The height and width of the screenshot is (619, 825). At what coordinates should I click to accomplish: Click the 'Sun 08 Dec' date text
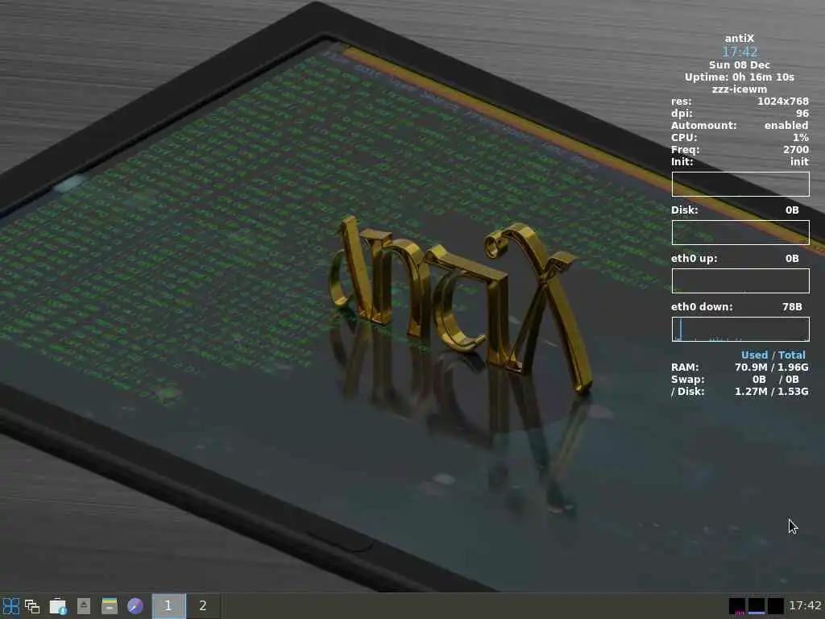[x=740, y=64]
